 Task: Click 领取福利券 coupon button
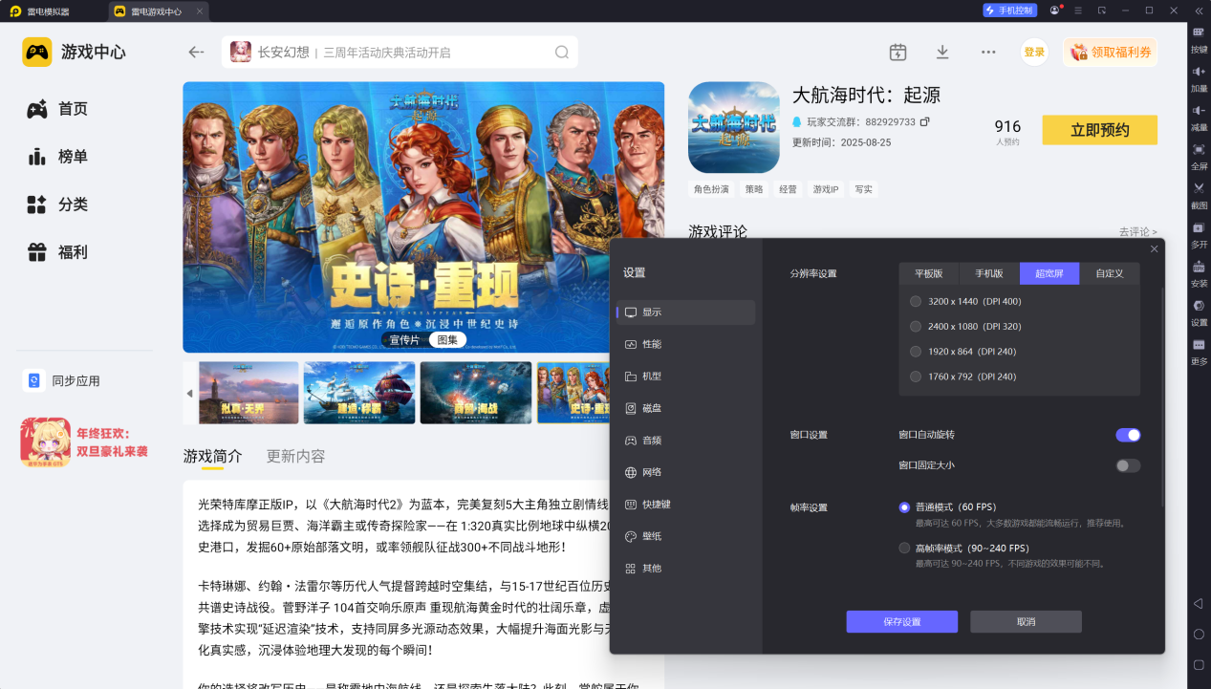[1110, 53]
